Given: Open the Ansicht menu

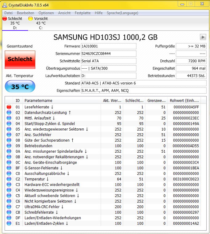Looking at the screenshot, I should click(64, 13).
